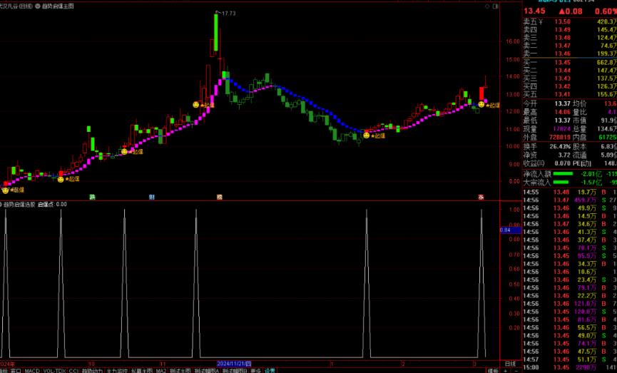This screenshot has height=373, width=617.
Task: Click the highlighted 2024/11/21/四 date marker
Action: tap(234, 364)
